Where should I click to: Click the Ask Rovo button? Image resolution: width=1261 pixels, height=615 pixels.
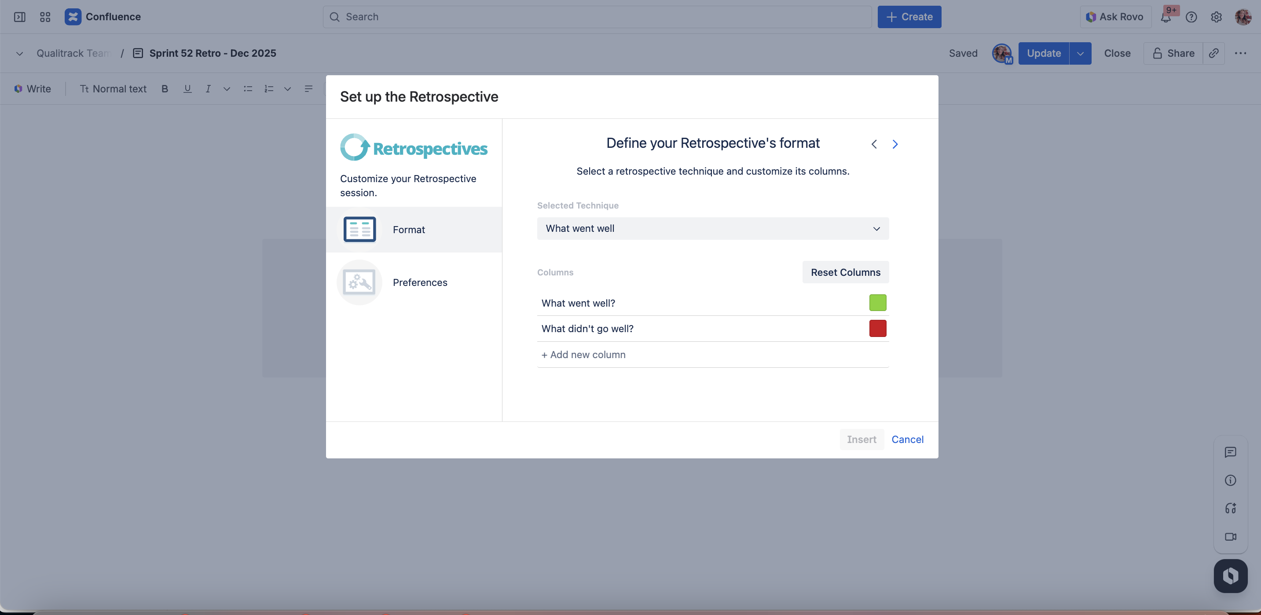click(1114, 17)
